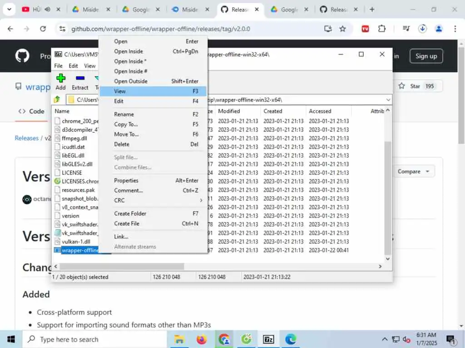Open File Explorer from the taskbar
The width and height of the screenshot is (465, 348).
[x=179, y=339]
